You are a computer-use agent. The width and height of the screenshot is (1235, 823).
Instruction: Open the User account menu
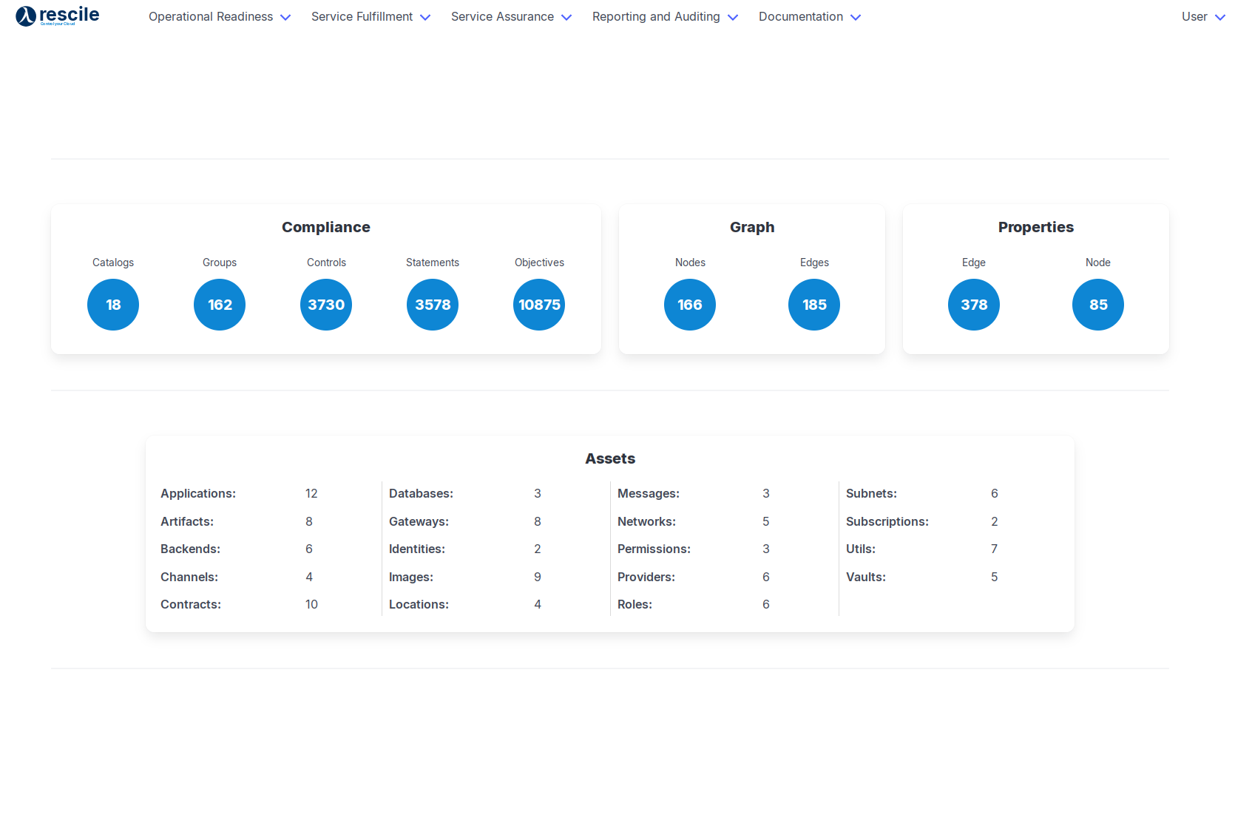coord(1202,17)
